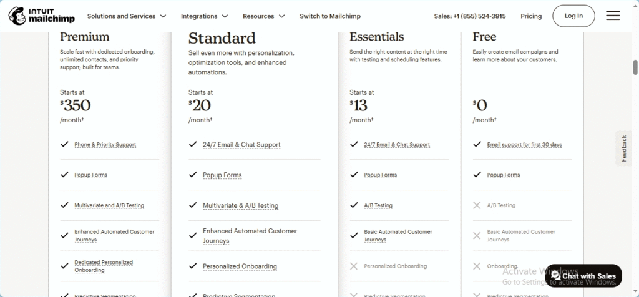Click checkmark beside Premium Popup Forms
This screenshot has width=639, height=297.
[x=64, y=174]
